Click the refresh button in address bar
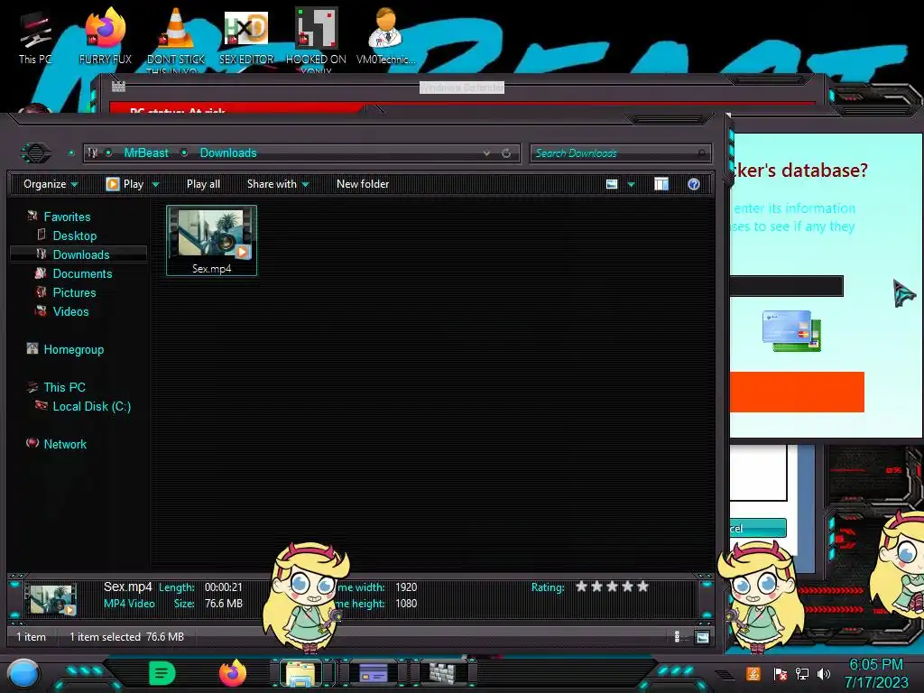This screenshot has width=924, height=693. click(506, 152)
